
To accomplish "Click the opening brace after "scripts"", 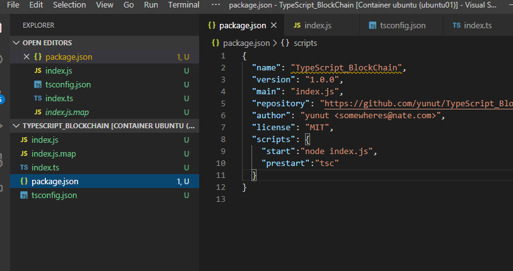I will pyautogui.click(x=307, y=140).
